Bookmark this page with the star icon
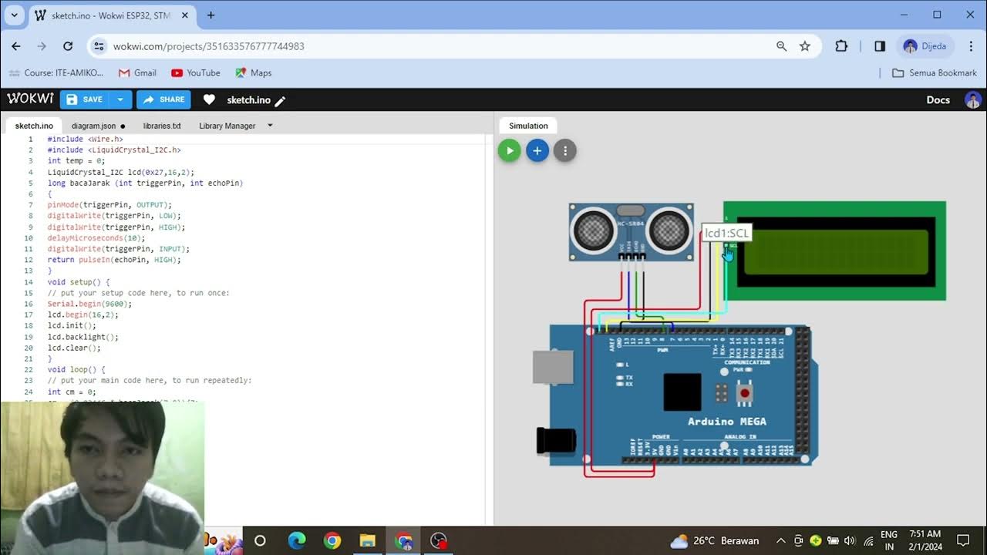987x555 pixels. (x=805, y=46)
